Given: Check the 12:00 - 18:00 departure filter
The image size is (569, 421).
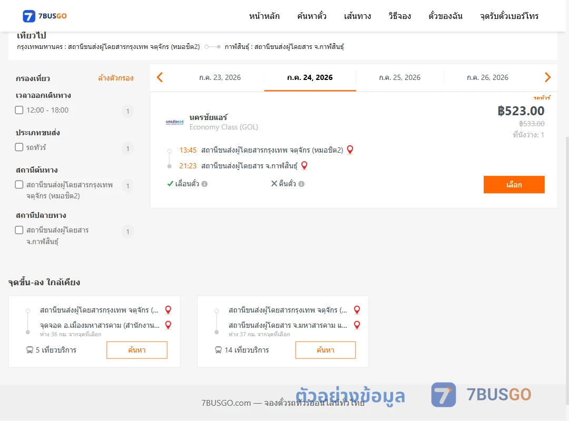Looking at the screenshot, I should click(19, 110).
